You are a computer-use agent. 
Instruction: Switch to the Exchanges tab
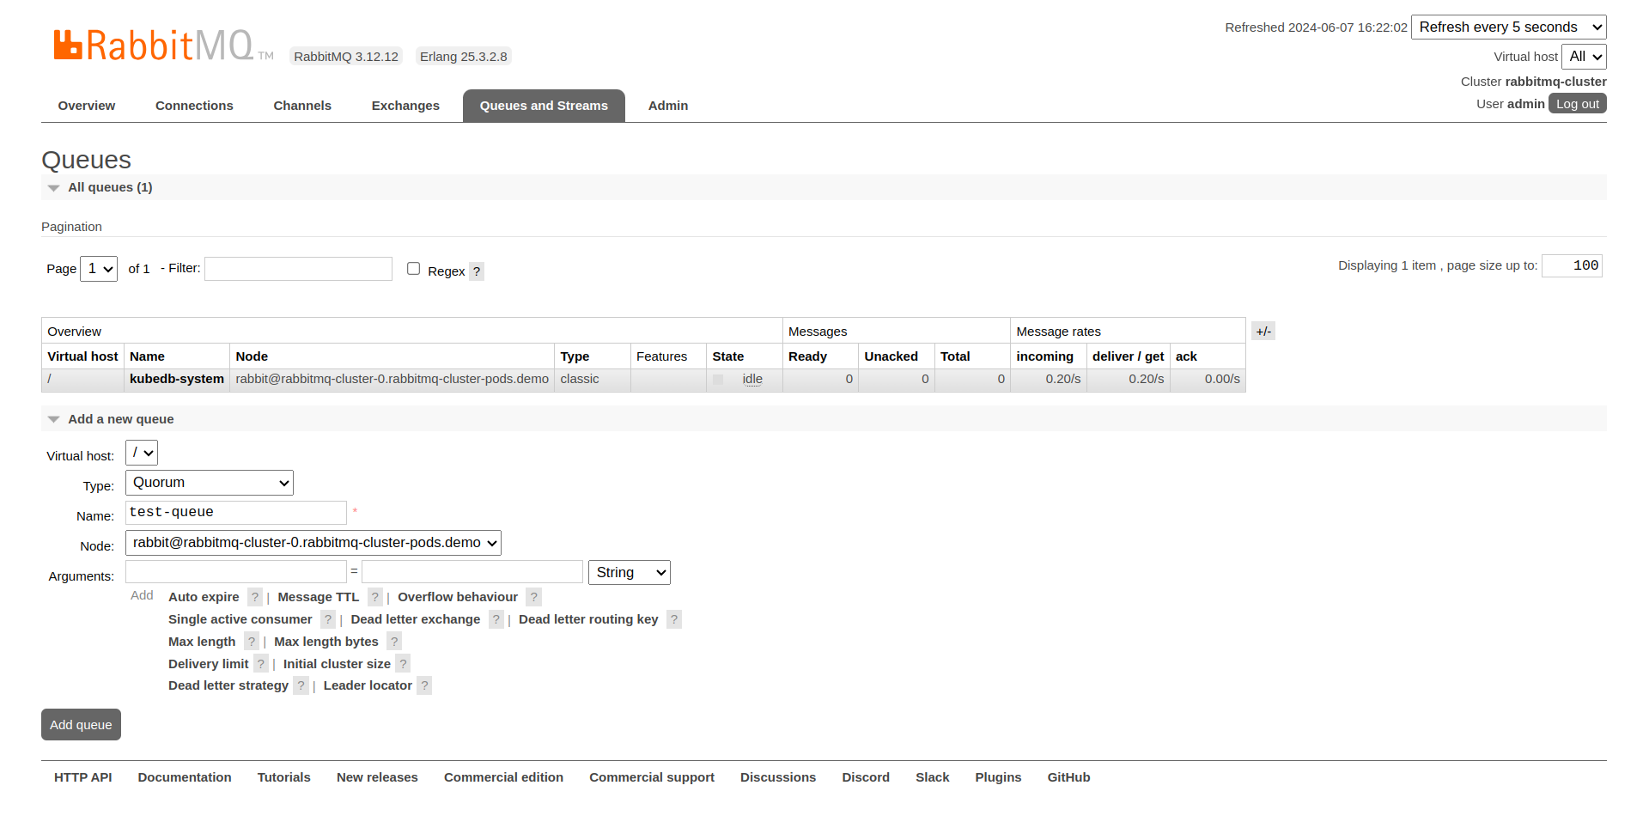pos(405,106)
